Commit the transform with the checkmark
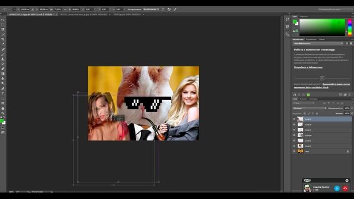 click(175, 9)
